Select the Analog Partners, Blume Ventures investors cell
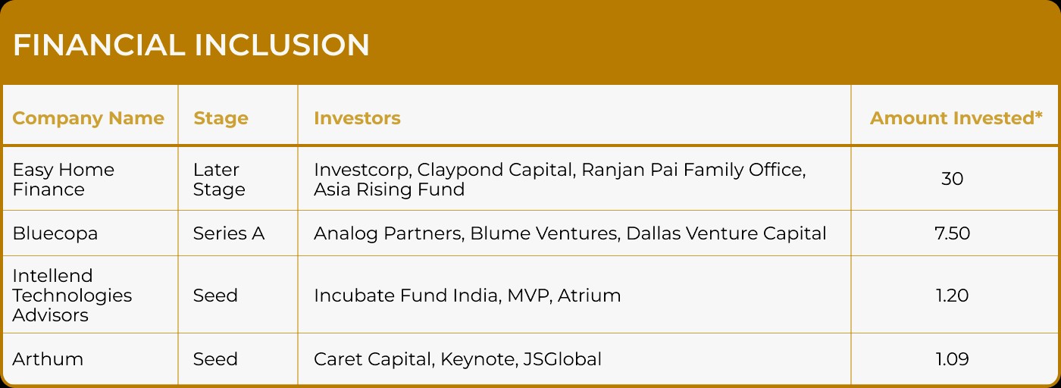This screenshot has height=388, width=1061. click(570, 233)
